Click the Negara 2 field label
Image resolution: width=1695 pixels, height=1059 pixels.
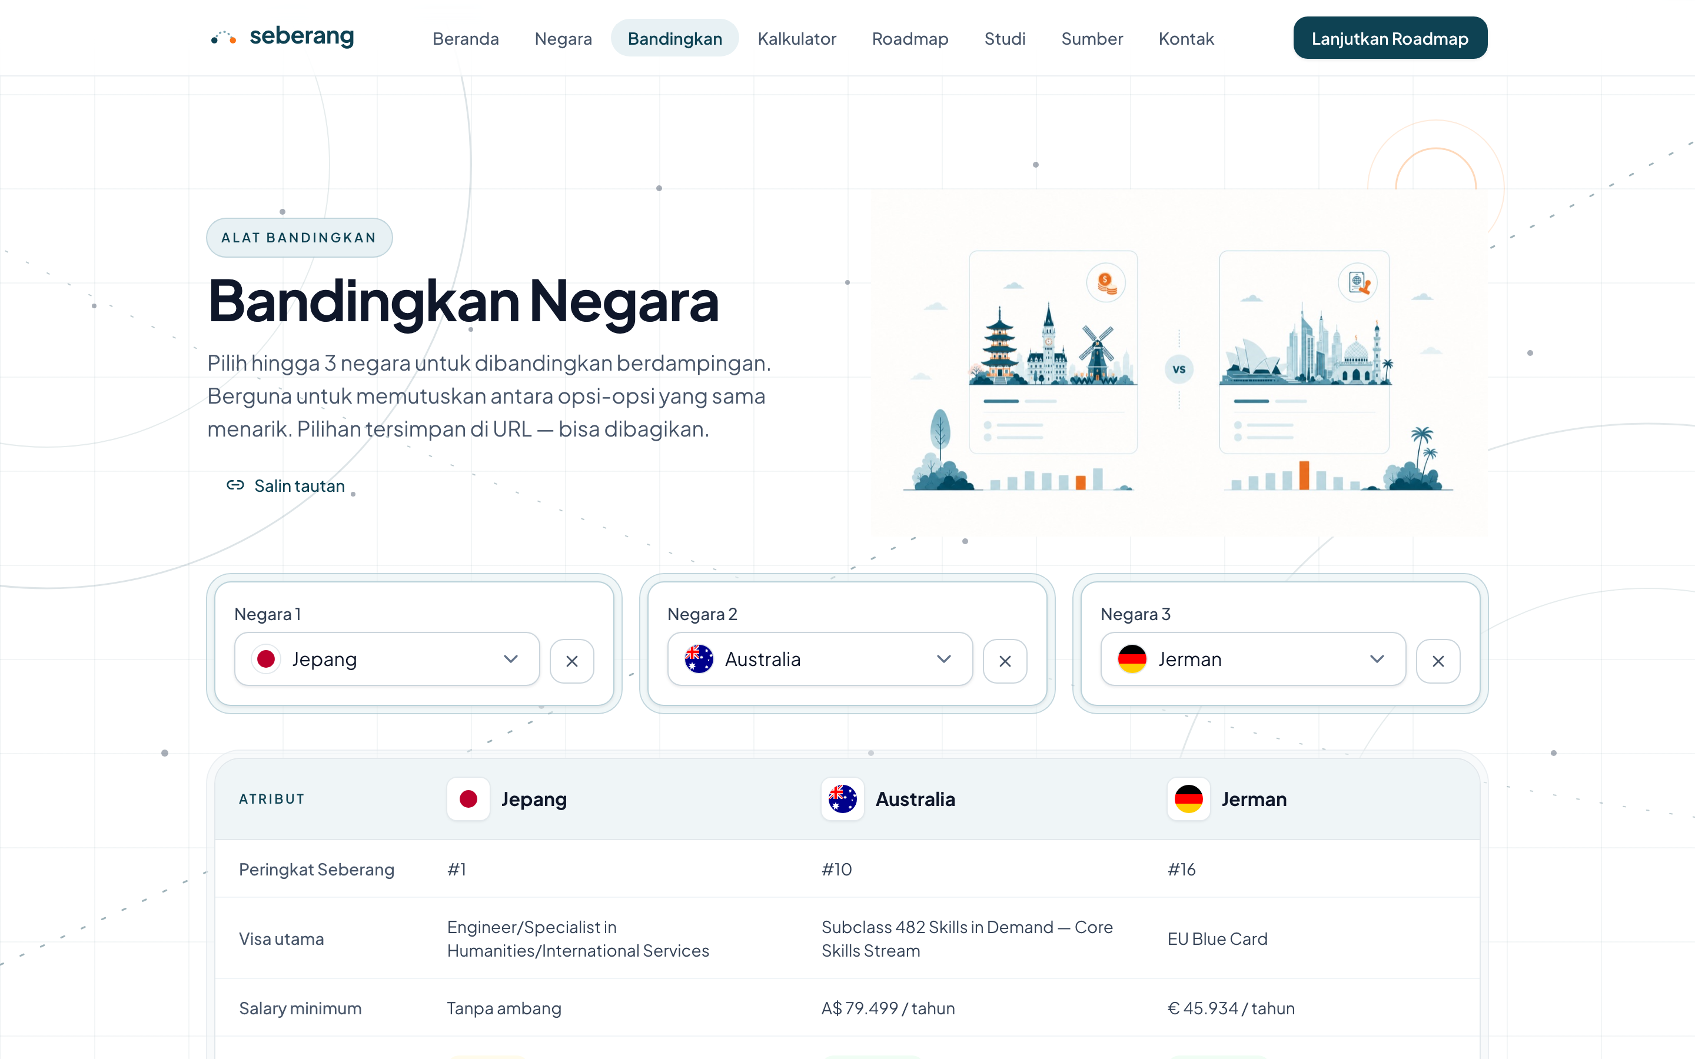pyautogui.click(x=702, y=614)
